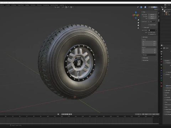The height and width of the screenshot is (128, 171).
Task: Enable Local Camera checkbox
Action: [149, 22]
